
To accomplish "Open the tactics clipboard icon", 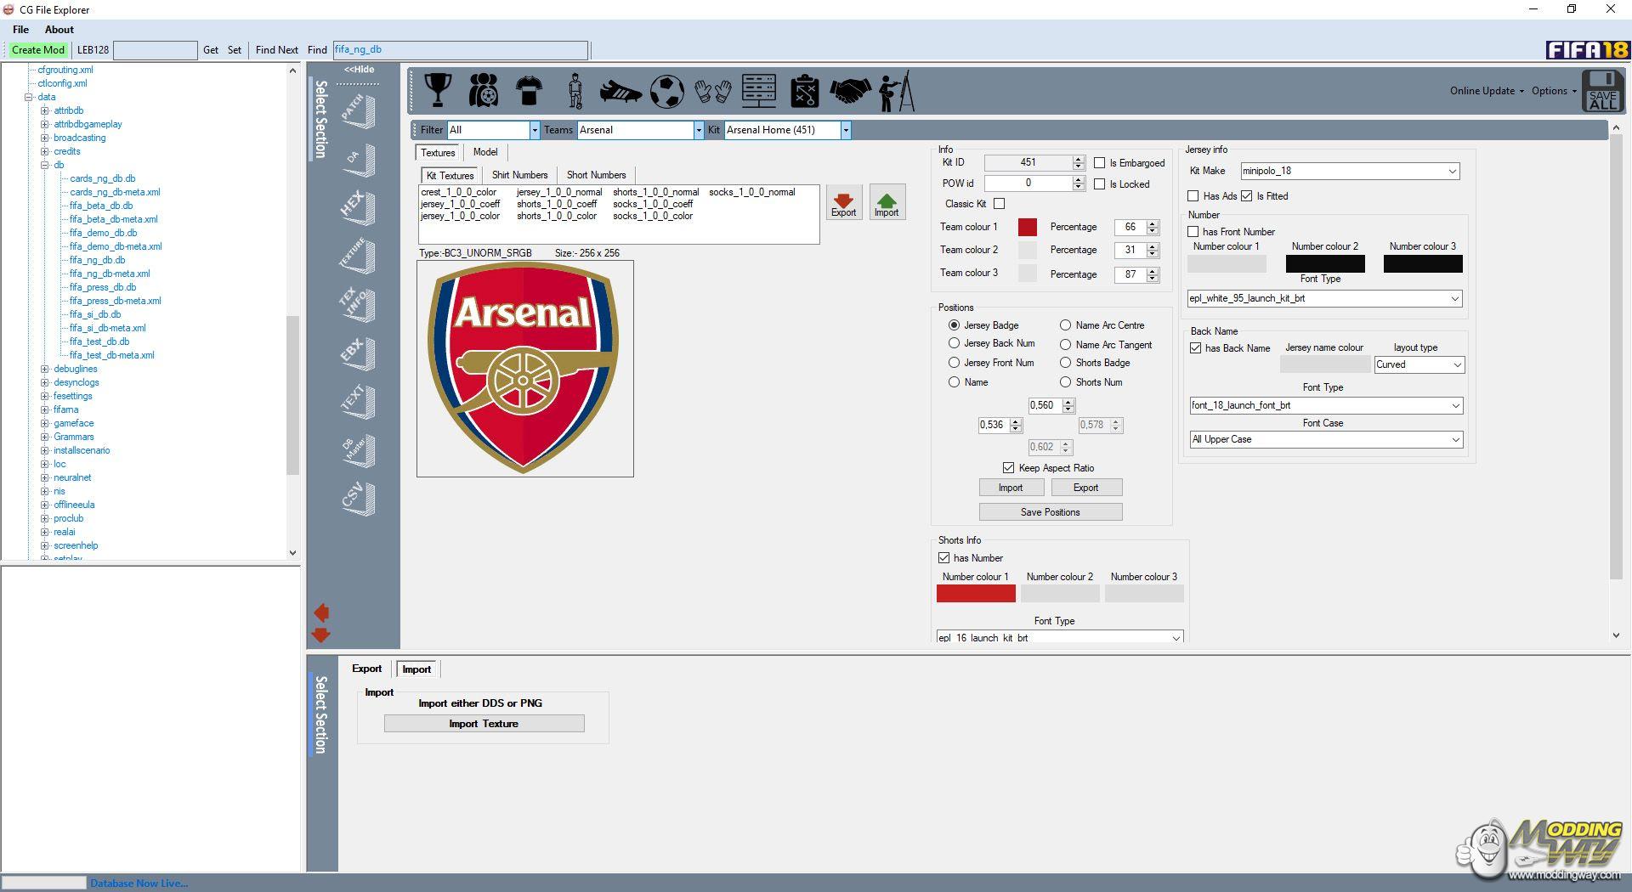I will [804, 91].
